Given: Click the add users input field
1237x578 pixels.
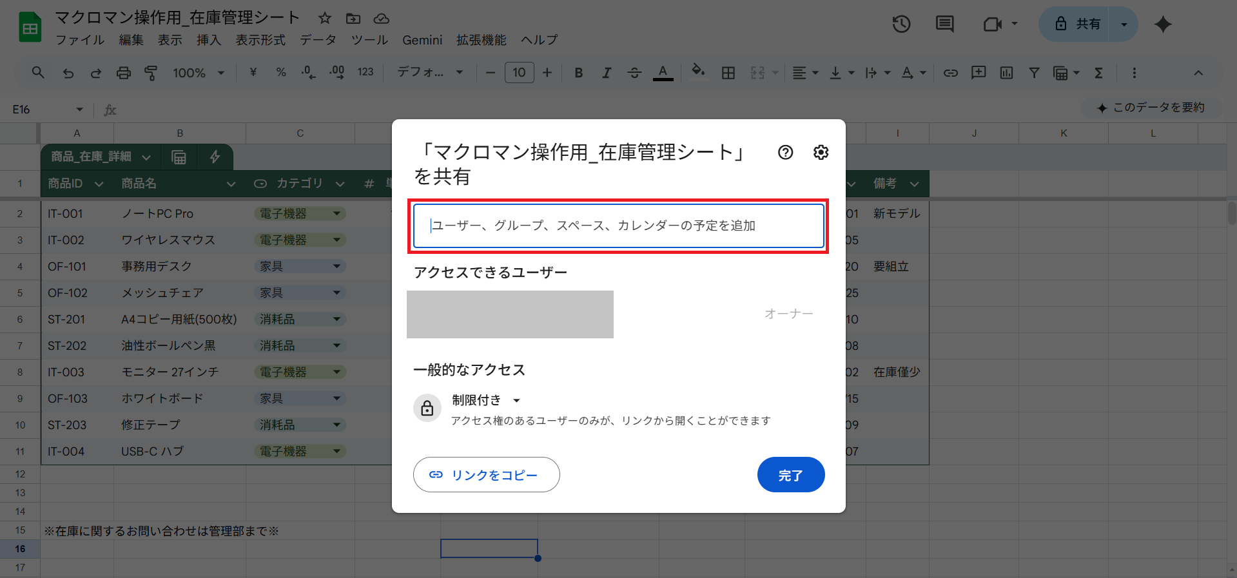Looking at the screenshot, I should tap(618, 226).
